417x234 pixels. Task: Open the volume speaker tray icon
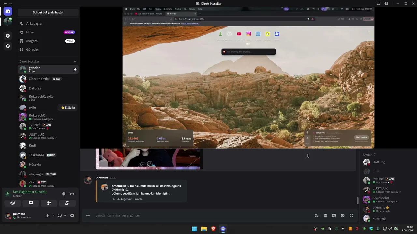390,229
